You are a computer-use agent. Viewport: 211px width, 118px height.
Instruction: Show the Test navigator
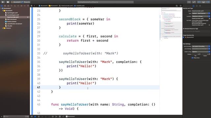18,6
